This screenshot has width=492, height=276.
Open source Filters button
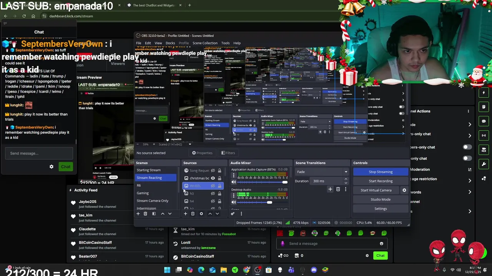pos(228,153)
